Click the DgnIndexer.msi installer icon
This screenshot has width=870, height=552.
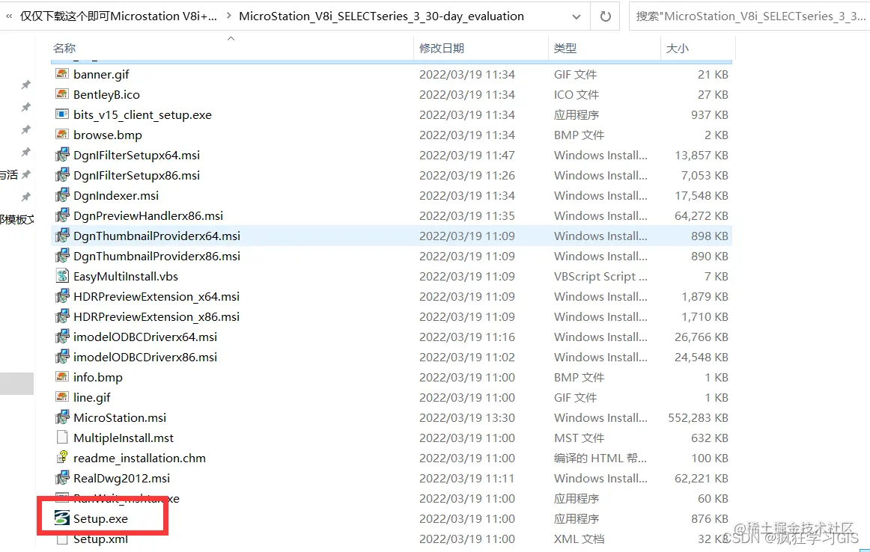62,195
